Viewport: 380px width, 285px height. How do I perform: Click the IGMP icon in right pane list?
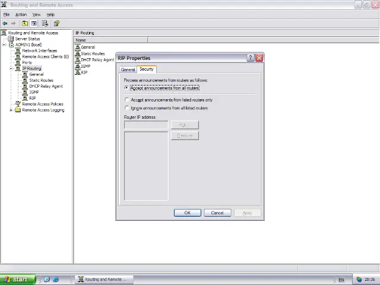coord(78,66)
